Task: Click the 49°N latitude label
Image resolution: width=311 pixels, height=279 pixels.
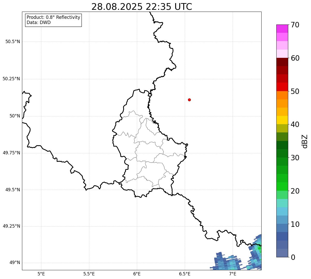Action: (x=15, y=263)
